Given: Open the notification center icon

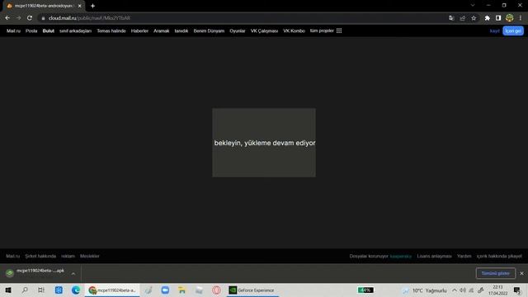Looking at the screenshot, I should tap(517, 290).
